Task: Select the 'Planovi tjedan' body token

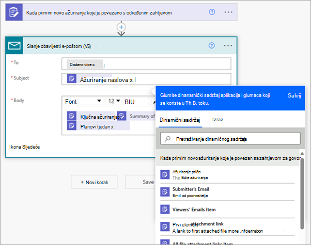Action: point(98,126)
